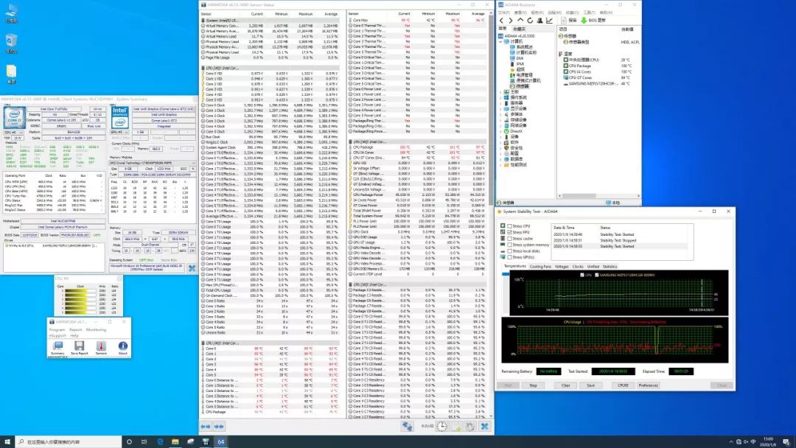796x448 pixels.
Task: Open the HWiNFO About info icon
Action: click(x=122, y=346)
